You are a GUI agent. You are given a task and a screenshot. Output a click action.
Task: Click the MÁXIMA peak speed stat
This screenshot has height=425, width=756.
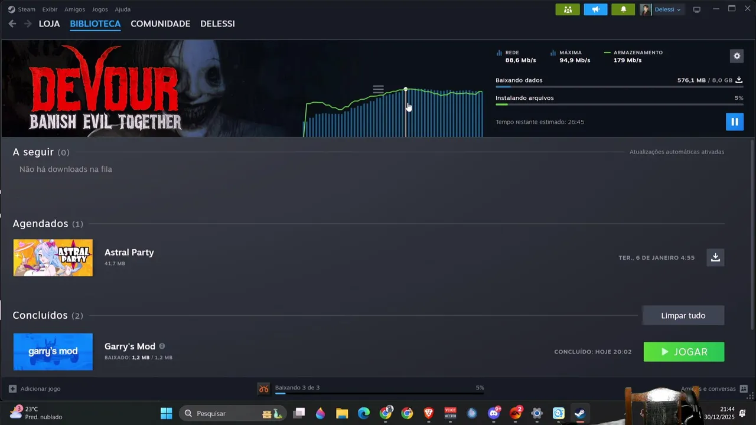coord(571,56)
